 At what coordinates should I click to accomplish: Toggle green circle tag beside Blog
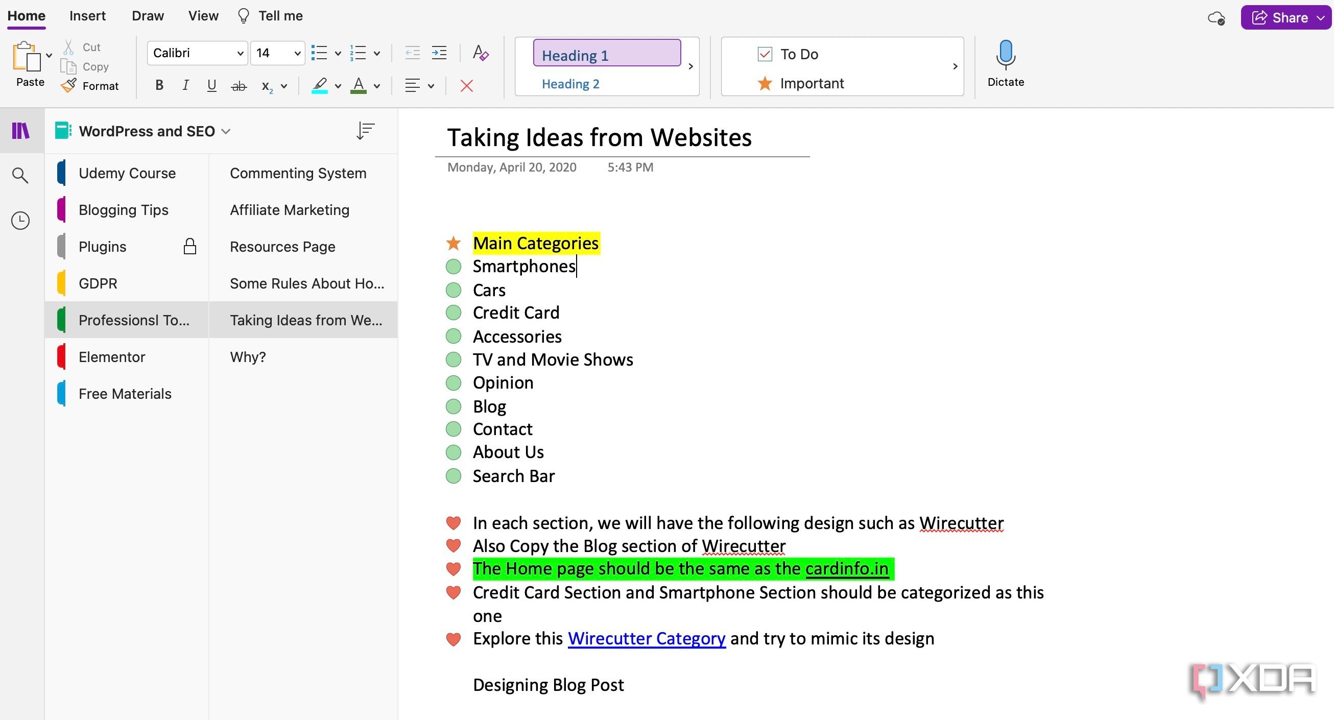(454, 406)
